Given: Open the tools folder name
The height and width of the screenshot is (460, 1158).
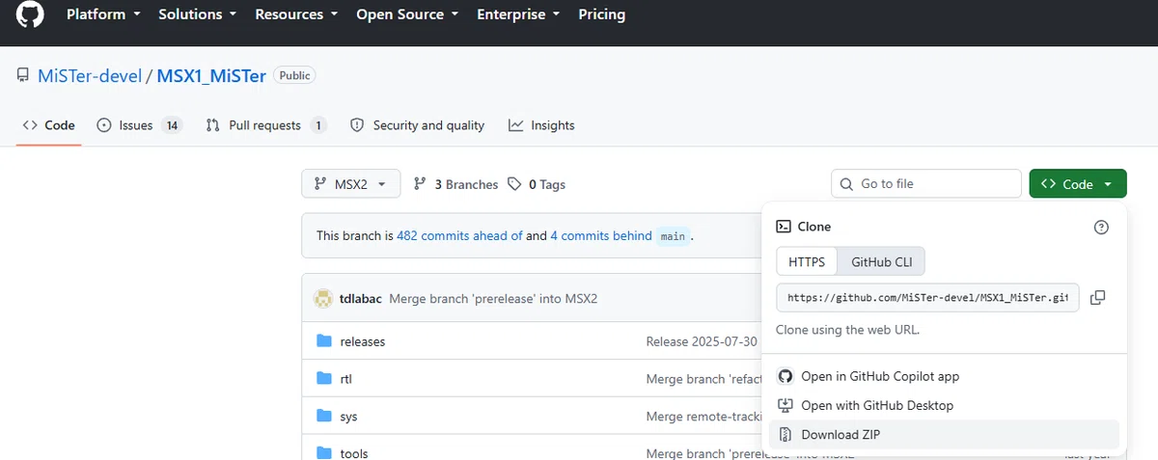Looking at the screenshot, I should pos(354,453).
